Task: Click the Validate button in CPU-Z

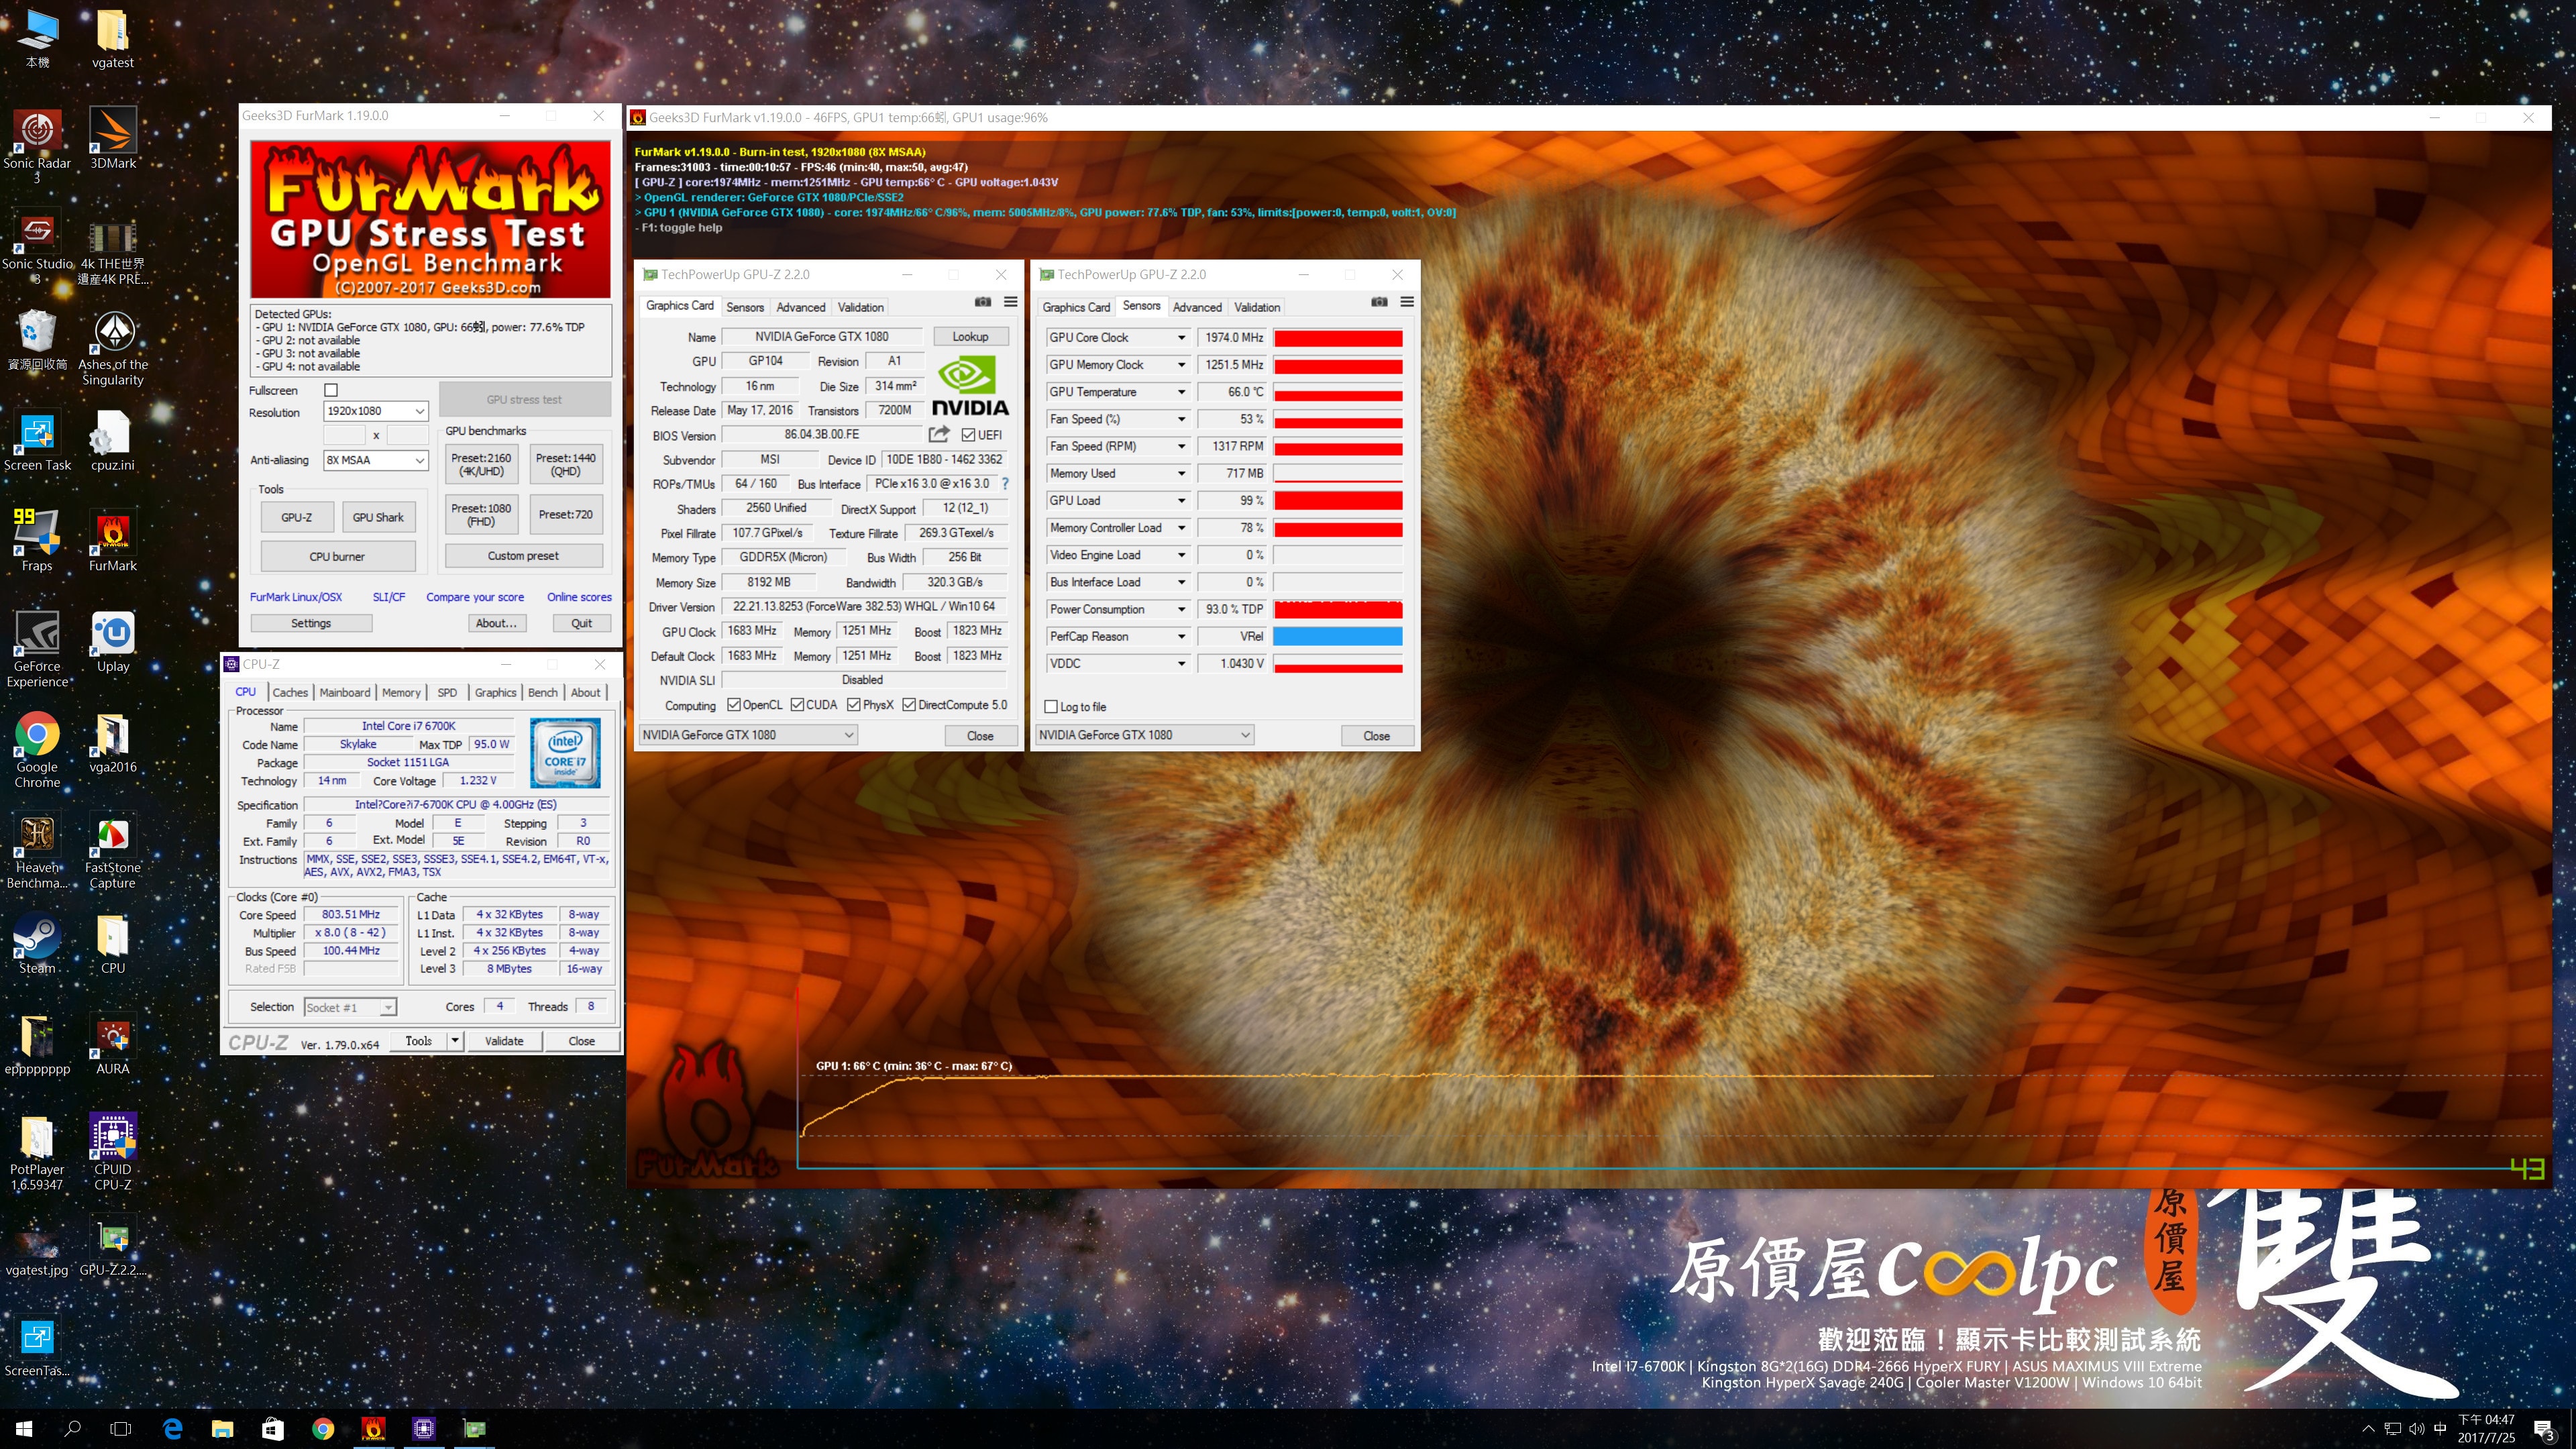Action: (x=504, y=1041)
